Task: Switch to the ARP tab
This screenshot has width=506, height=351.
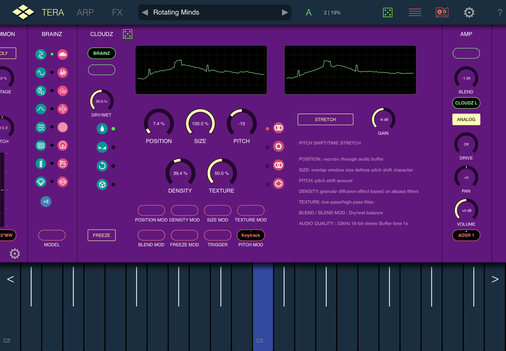Action: point(85,12)
